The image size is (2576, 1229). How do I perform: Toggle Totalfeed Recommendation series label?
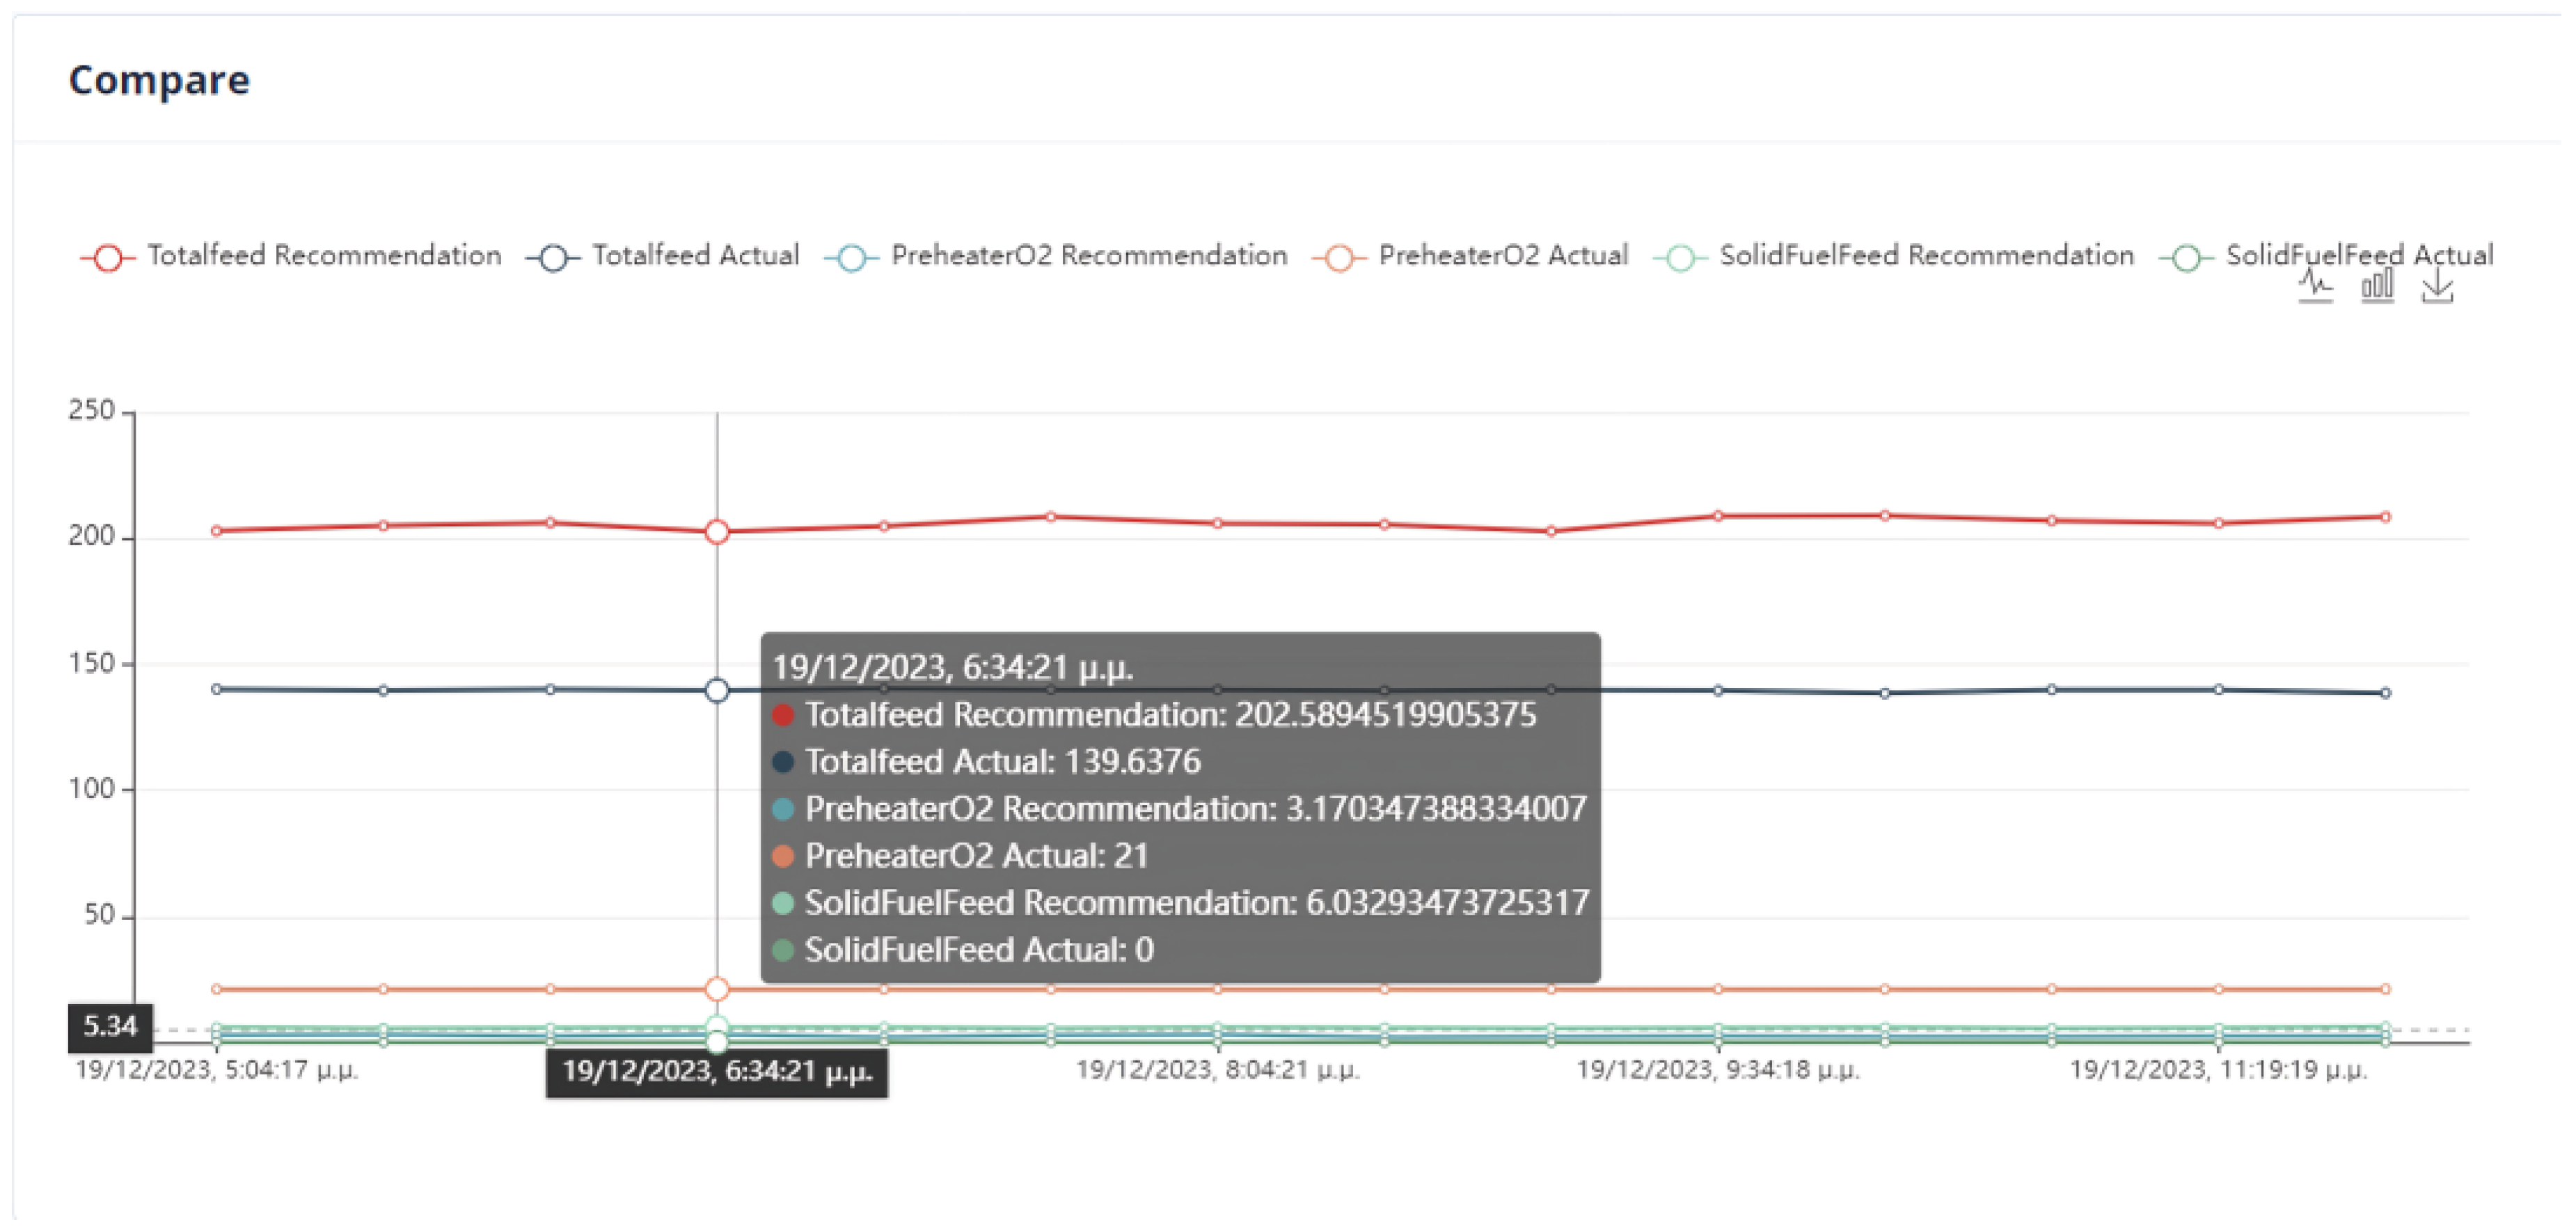tap(324, 256)
